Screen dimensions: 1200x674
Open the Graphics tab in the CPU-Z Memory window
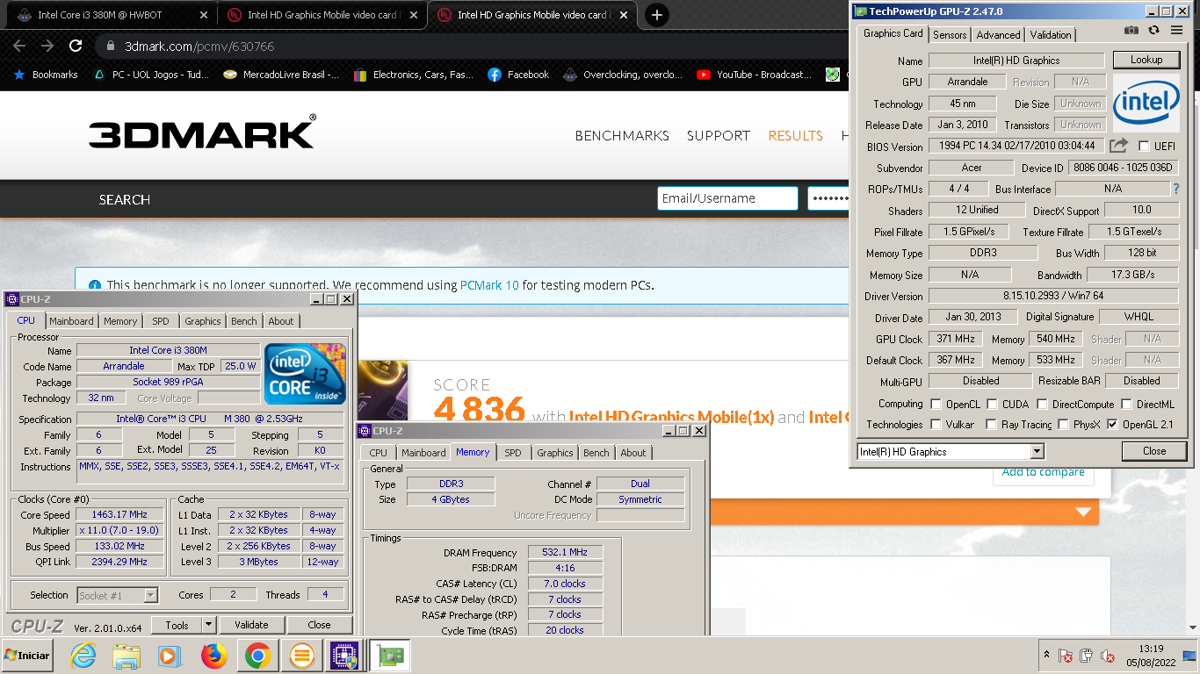point(555,453)
